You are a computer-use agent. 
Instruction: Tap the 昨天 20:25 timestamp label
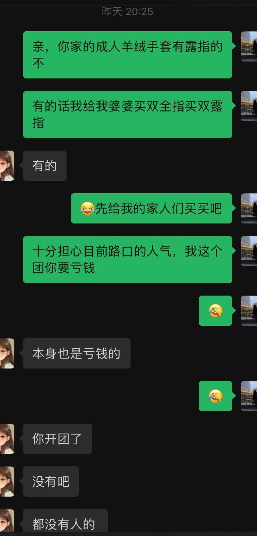click(x=128, y=12)
